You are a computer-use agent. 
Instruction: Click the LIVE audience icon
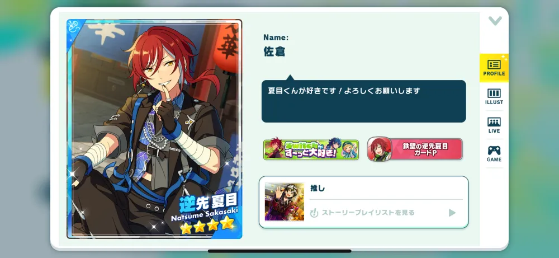494,122
